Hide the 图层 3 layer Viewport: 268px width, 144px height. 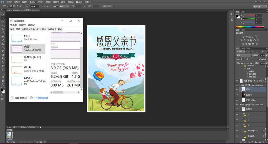coord(237,89)
